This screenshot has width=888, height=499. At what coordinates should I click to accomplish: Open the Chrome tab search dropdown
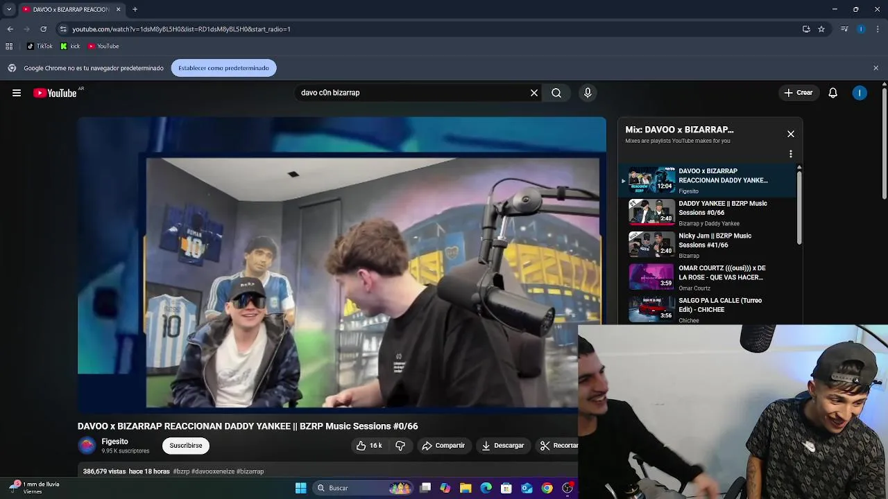[x=9, y=10]
